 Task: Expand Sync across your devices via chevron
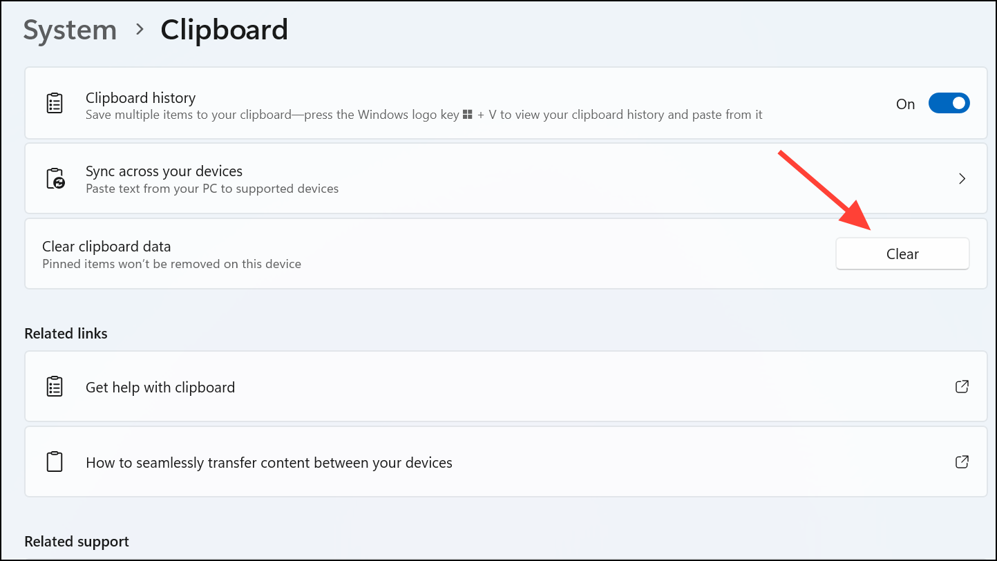tap(962, 178)
